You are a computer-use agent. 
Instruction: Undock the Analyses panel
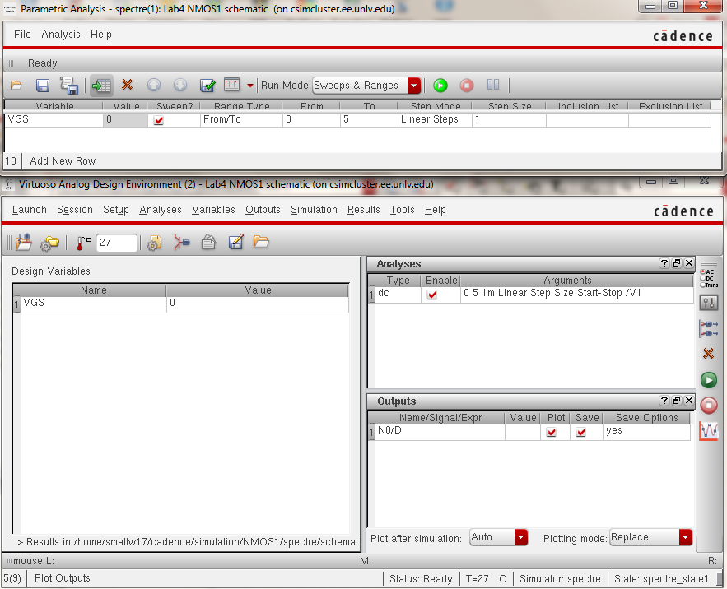click(677, 263)
